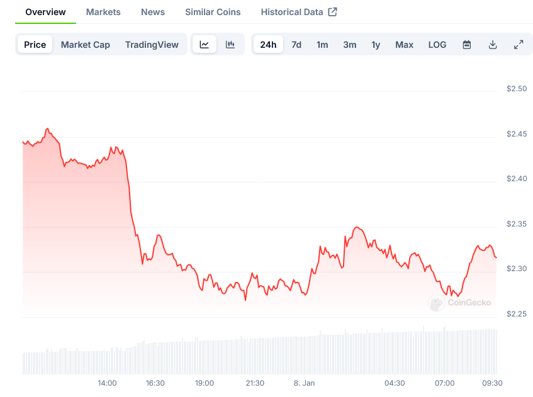533x397 pixels.
Task: Click the volume bars near 14:00
Action: (x=107, y=361)
